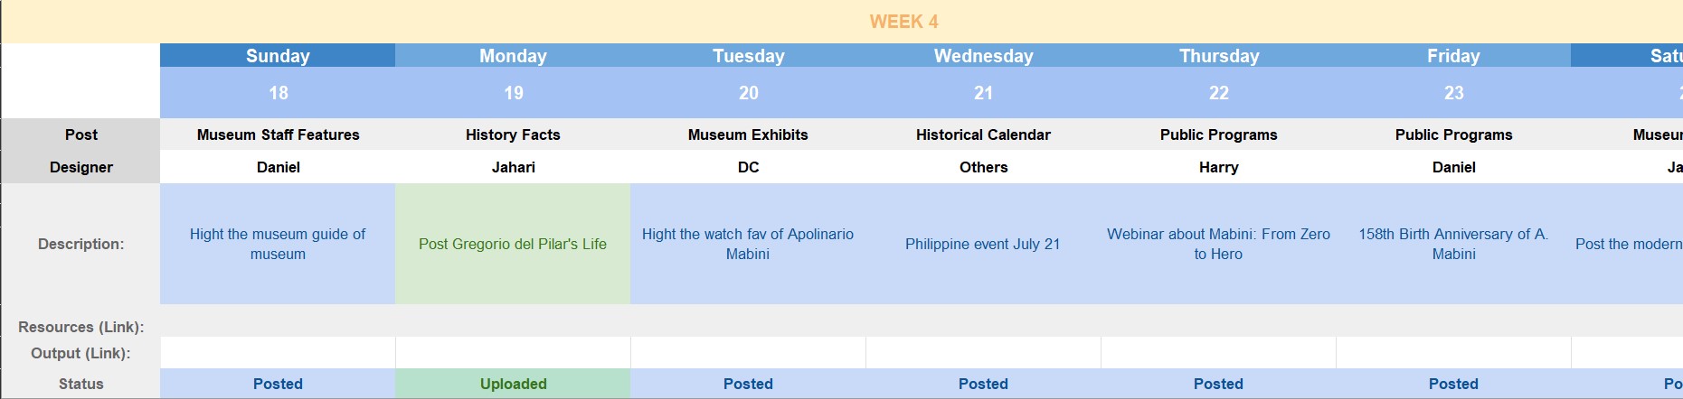Select the Museum Staff Features post cell
The height and width of the screenshot is (399, 1683).
coord(278,135)
